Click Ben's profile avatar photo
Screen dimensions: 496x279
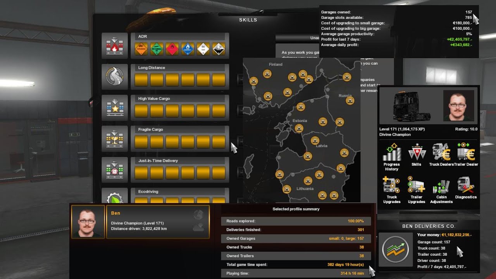pos(88,222)
